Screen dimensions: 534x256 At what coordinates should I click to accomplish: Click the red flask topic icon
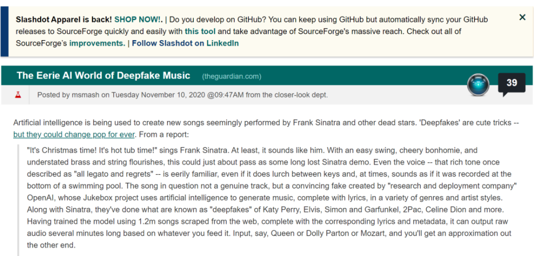tap(18, 95)
